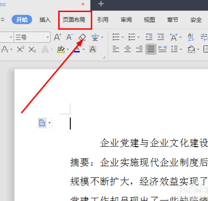
Task: Align text left
Action: (116, 49)
